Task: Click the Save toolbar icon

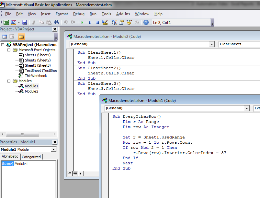Action: click(x=25, y=22)
